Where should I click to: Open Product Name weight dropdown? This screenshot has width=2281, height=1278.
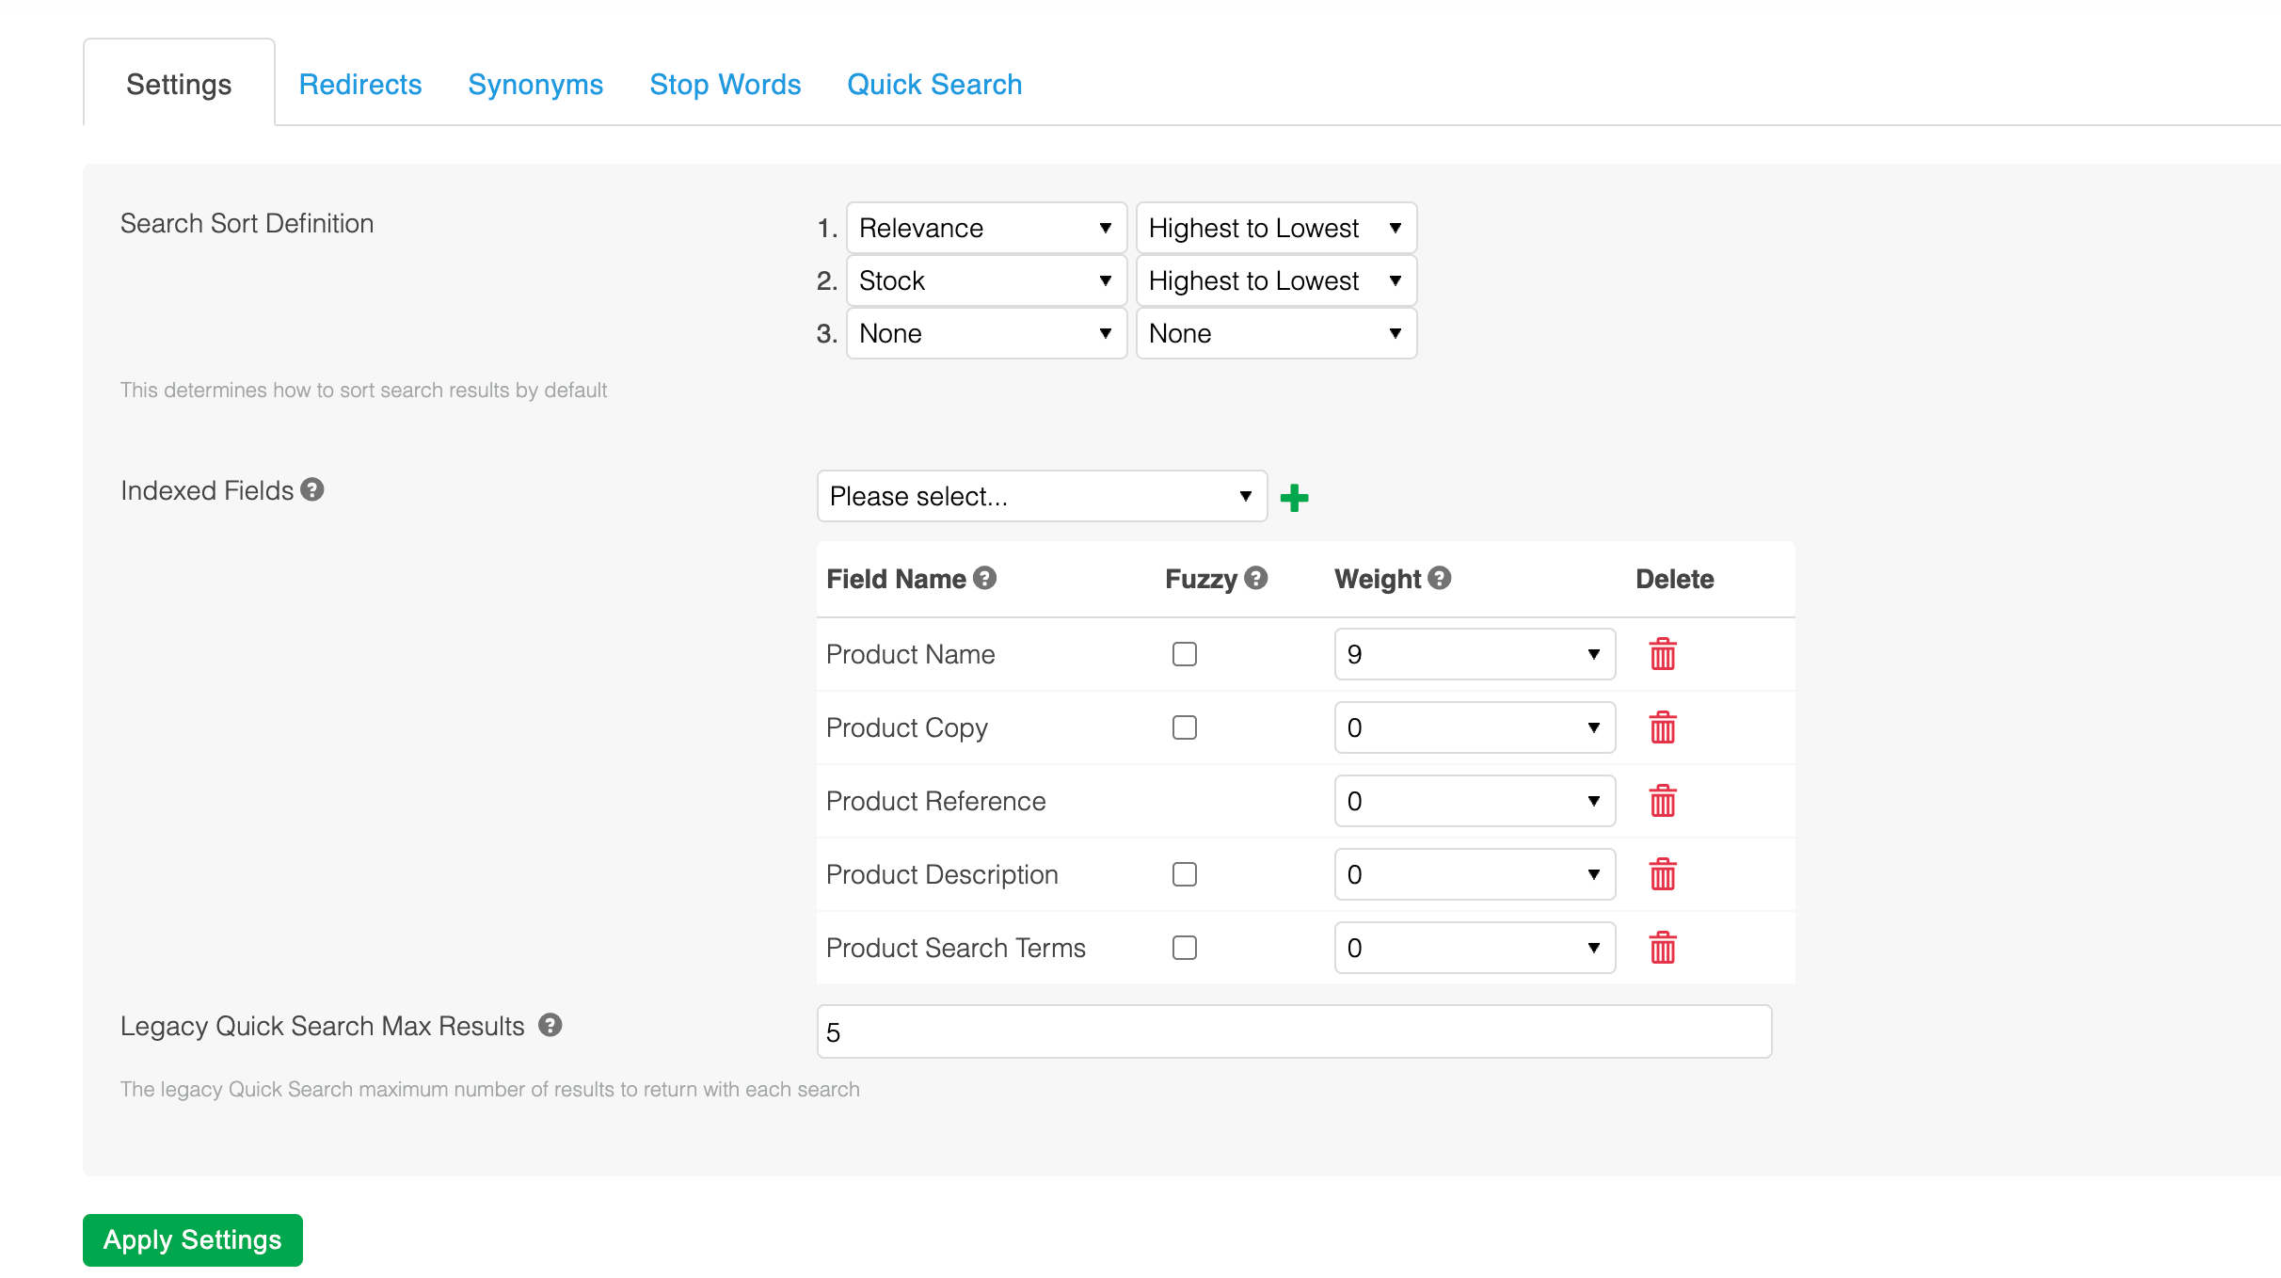(x=1474, y=654)
